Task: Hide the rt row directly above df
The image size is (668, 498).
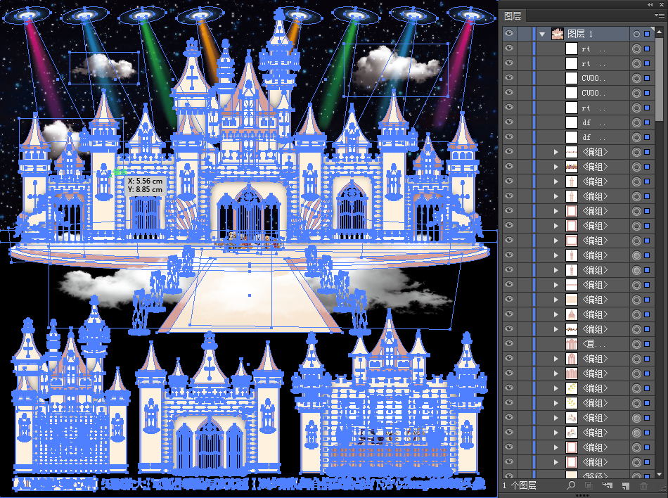Action: click(x=509, y=108)
